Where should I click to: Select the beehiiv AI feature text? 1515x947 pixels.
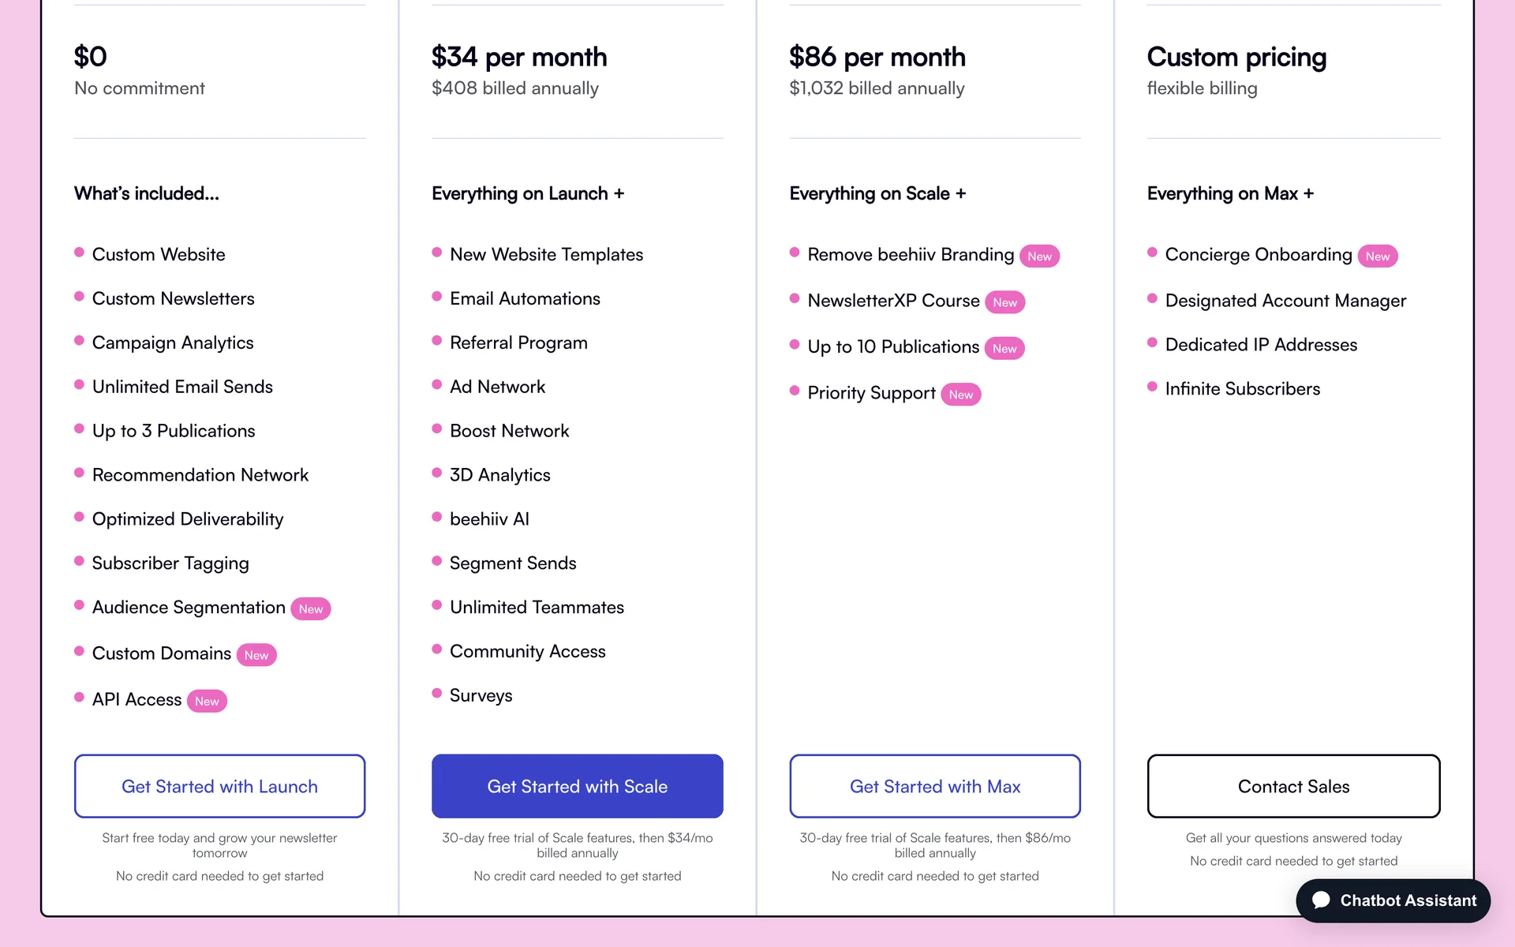coord(489,519)
